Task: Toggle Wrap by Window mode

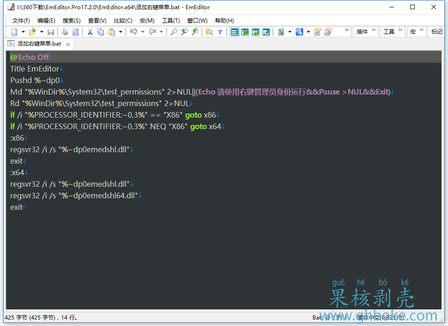Action: point(245,32)
